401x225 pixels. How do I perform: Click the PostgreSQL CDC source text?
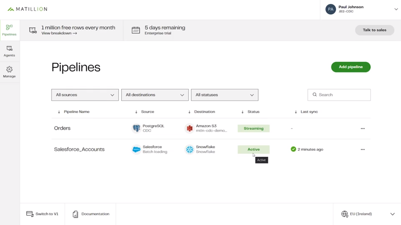tap(154, 128)
